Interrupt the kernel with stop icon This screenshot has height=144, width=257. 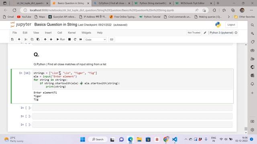[x=69, y=39]
